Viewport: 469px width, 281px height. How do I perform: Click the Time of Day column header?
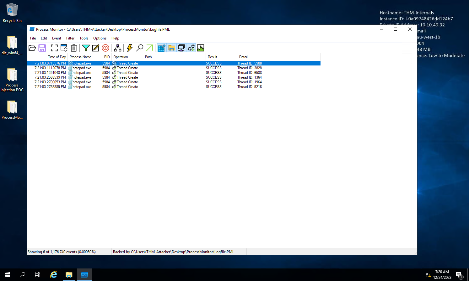(x=47, y=57)
